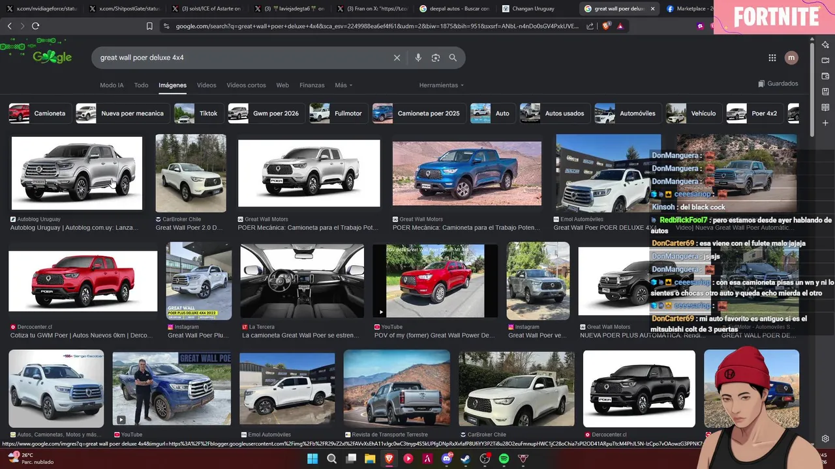The width and height of the screenshot is (835, 469).
Task: Filter by the Poer 4x2 chip
Action: (754, 113)
